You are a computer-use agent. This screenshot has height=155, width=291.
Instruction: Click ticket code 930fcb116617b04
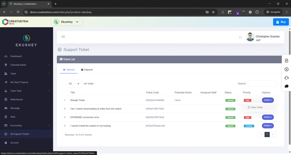tap(155, 109)
